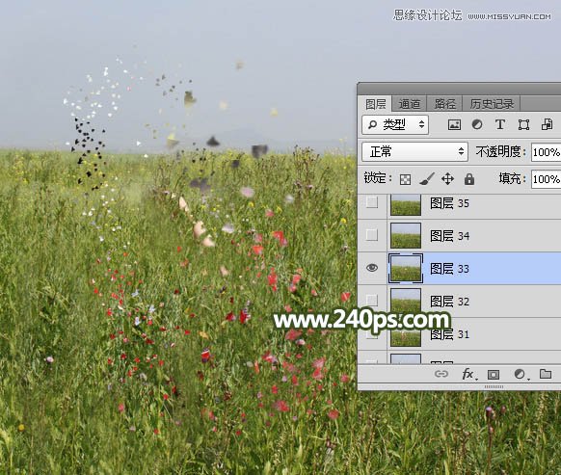Switch to the 图层 tab
Viewport: 561px width, 475px height.
tap(375, 104)
